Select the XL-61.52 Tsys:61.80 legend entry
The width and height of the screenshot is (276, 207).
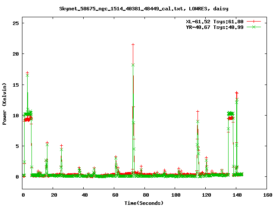(215, 22)
